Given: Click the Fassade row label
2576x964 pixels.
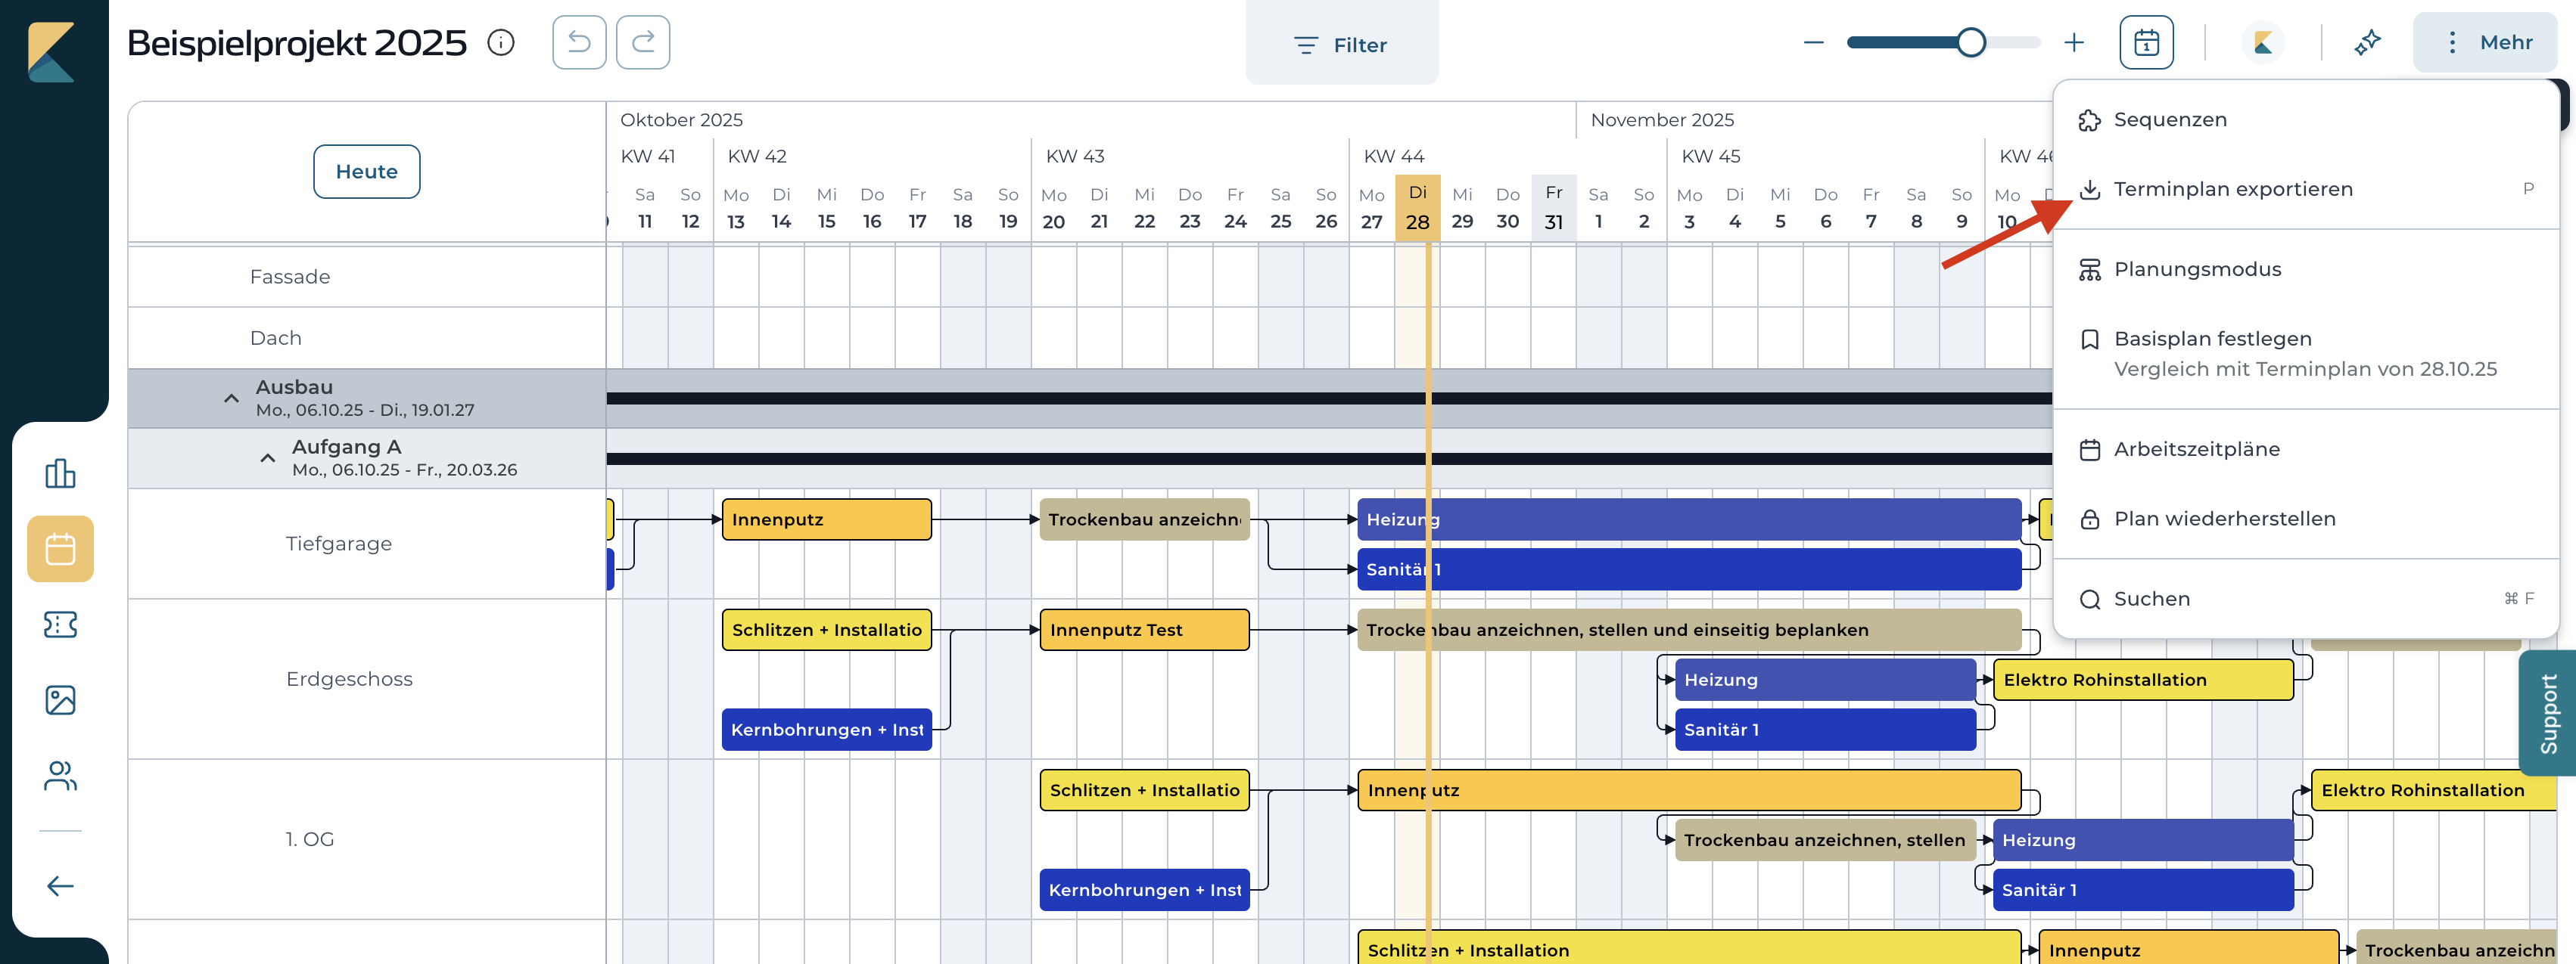Looking at the screenshot, I should tap(290, 277).
